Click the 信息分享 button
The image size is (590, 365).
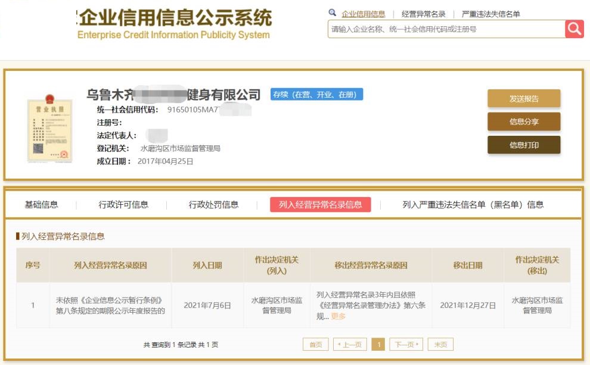click(x=524, y=121)
